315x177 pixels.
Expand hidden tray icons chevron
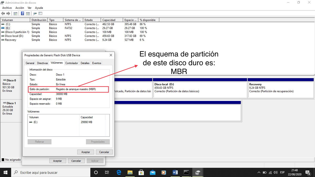click(259, 173)
